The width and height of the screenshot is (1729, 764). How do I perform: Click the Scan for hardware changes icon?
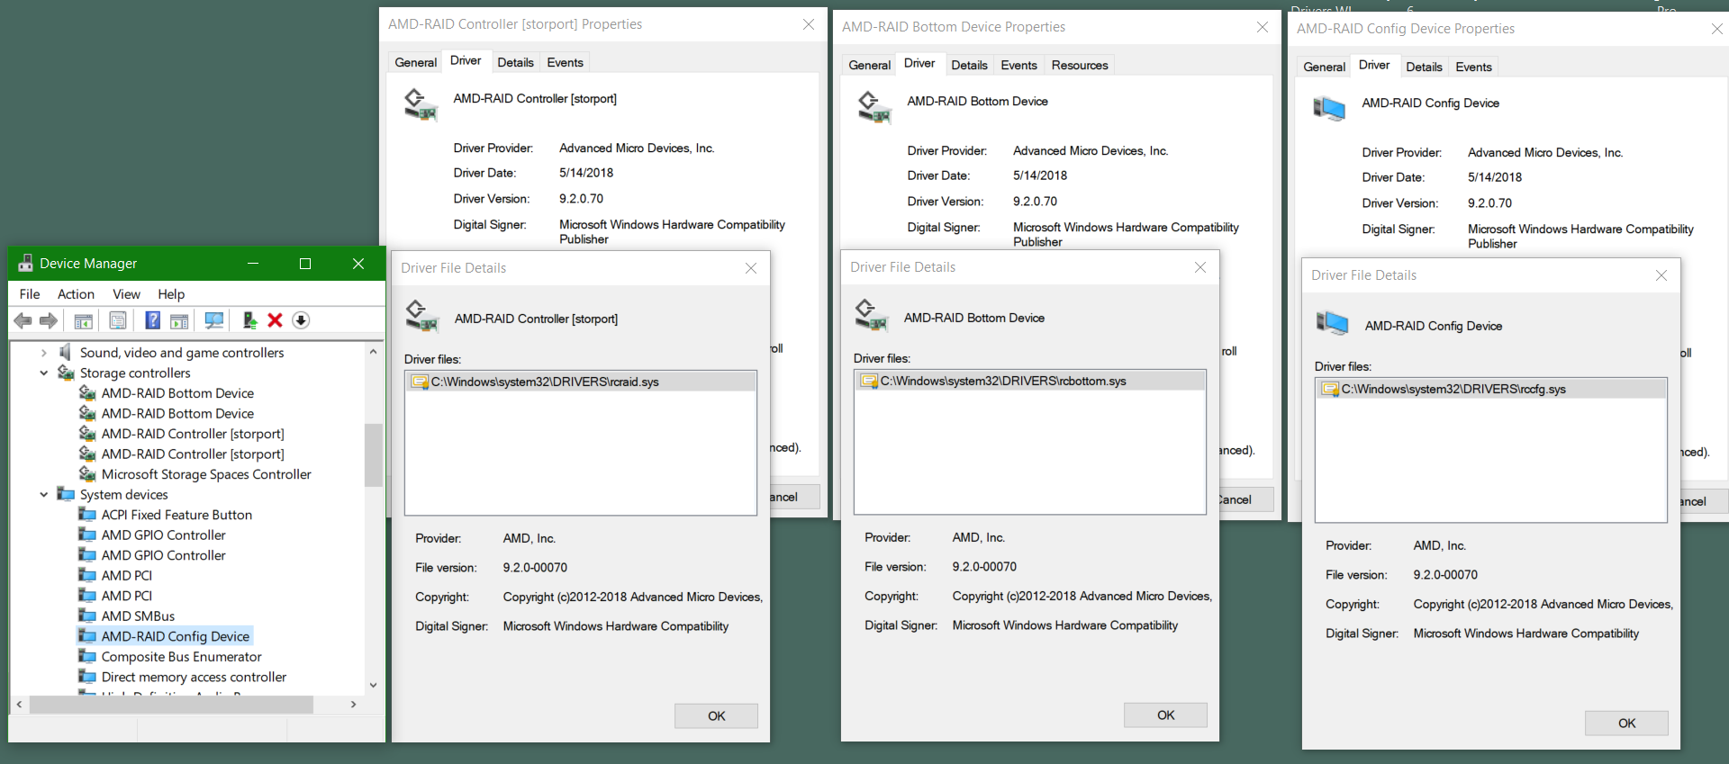click(214, 320)
